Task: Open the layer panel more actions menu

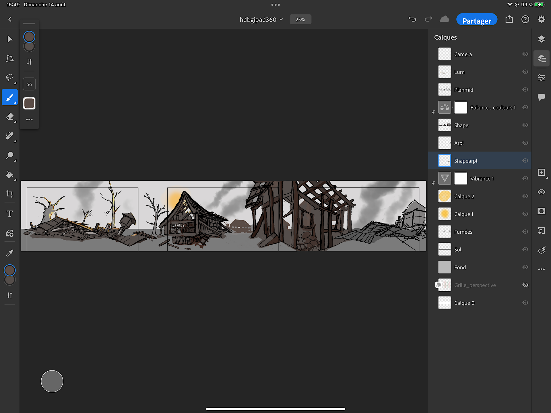Action: (541, 269)
